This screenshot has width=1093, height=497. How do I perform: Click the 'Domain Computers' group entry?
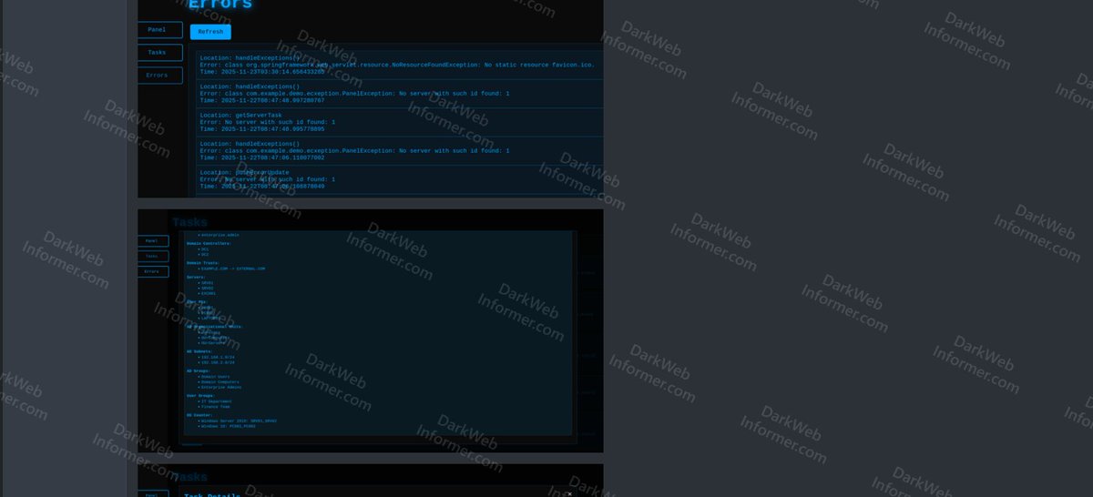click(x=220, y=381)
